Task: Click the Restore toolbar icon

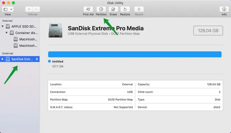Action: pos(125,9)
